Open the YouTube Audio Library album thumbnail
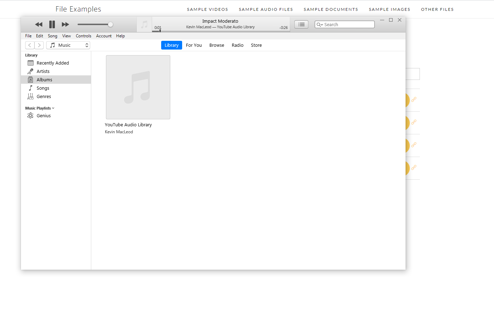This screenshot has width=494, height=314. (x=138, y=87)
